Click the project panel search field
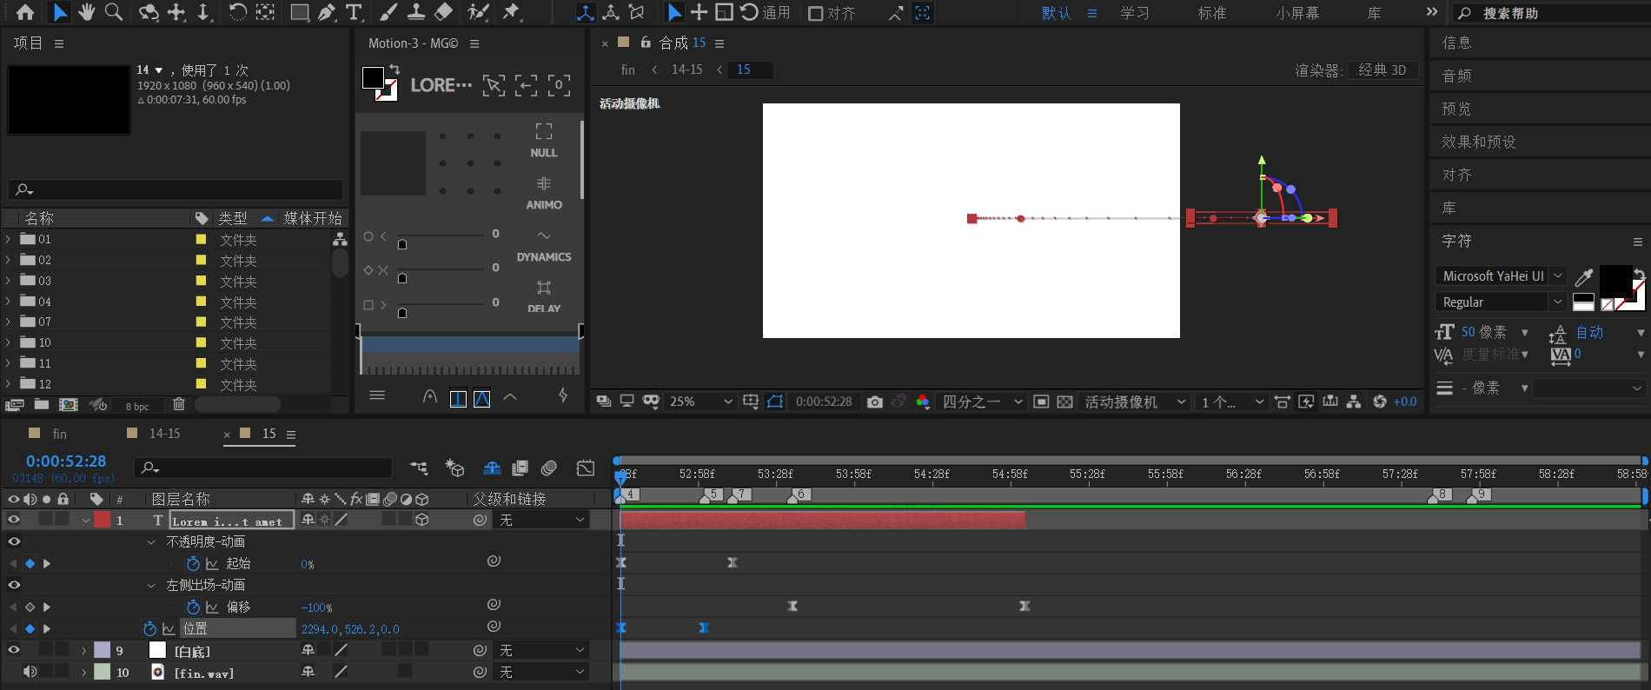This screenshot has height=690, width=1651. coord(176,189)
